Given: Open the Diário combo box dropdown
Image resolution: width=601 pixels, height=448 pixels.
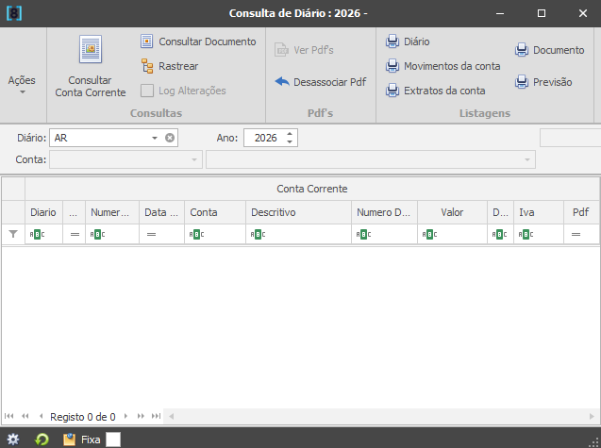Looking at the screenshot, I should pos(155,138).
